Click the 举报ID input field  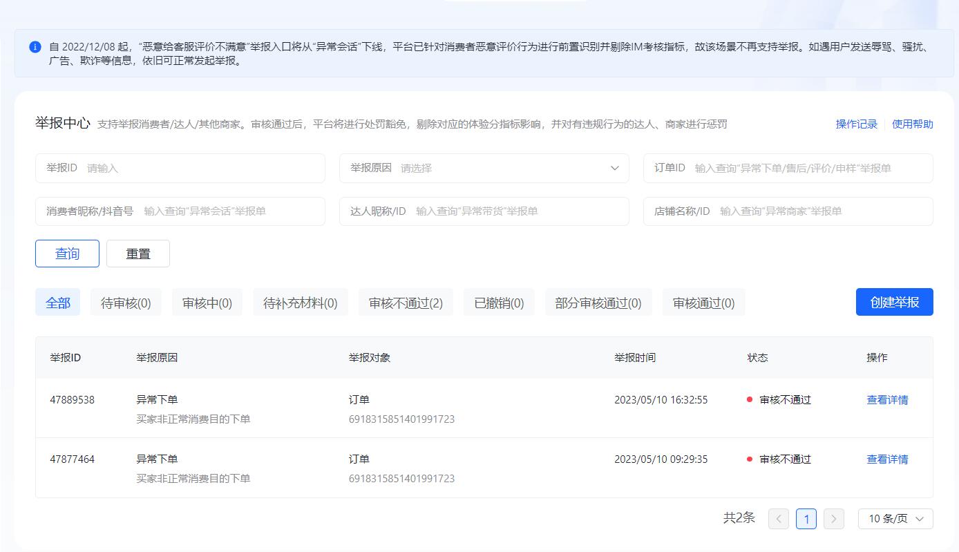click(180, 168)
